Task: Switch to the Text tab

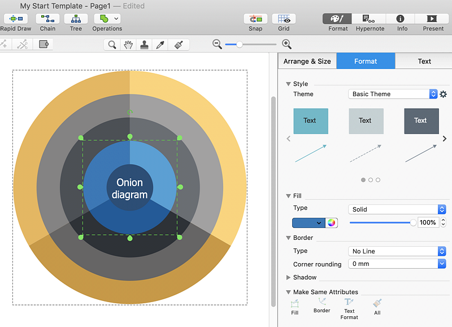Action: pyautogui.click(x=424, y=61)
